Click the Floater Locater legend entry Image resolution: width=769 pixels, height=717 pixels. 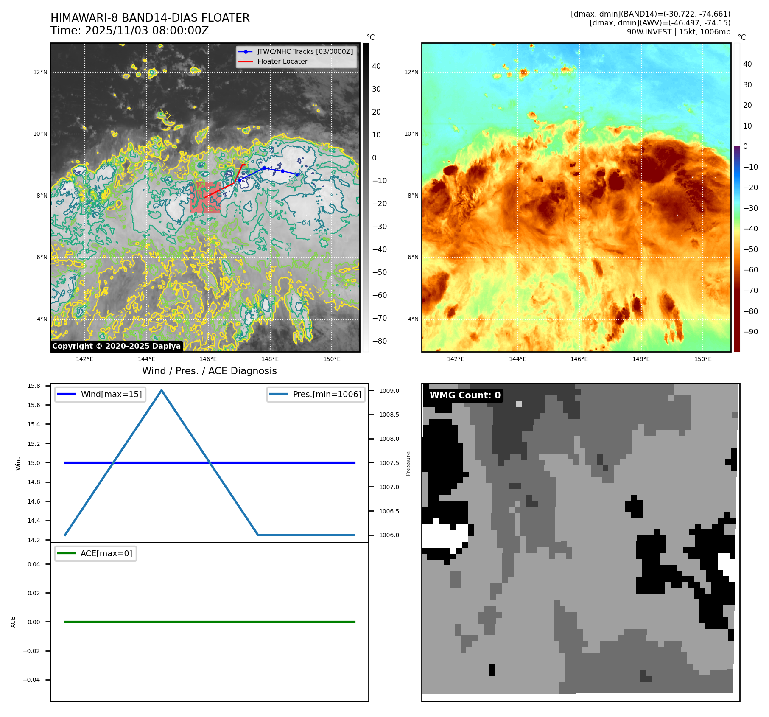click(x=282, y=61)
